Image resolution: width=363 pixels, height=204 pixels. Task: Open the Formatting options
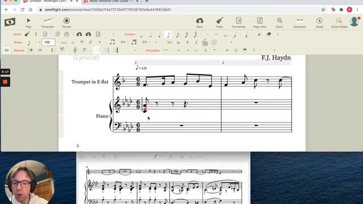click(238, 23)
